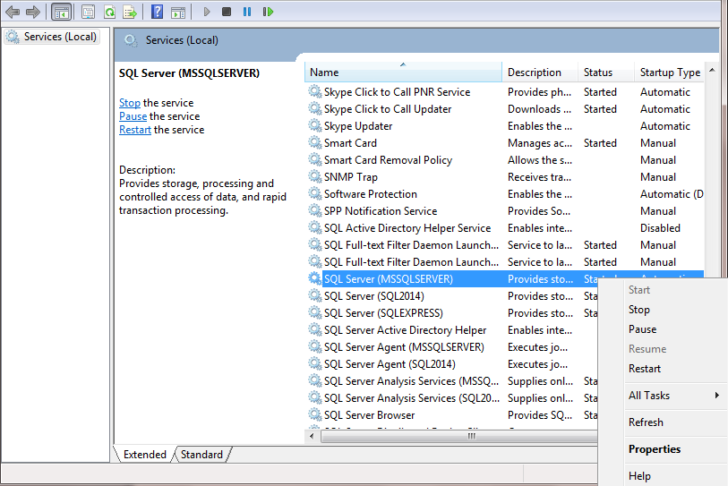Viewport: 728px width, 486px height.
Task: Click Disabled startup type cell
Action: 660,228
